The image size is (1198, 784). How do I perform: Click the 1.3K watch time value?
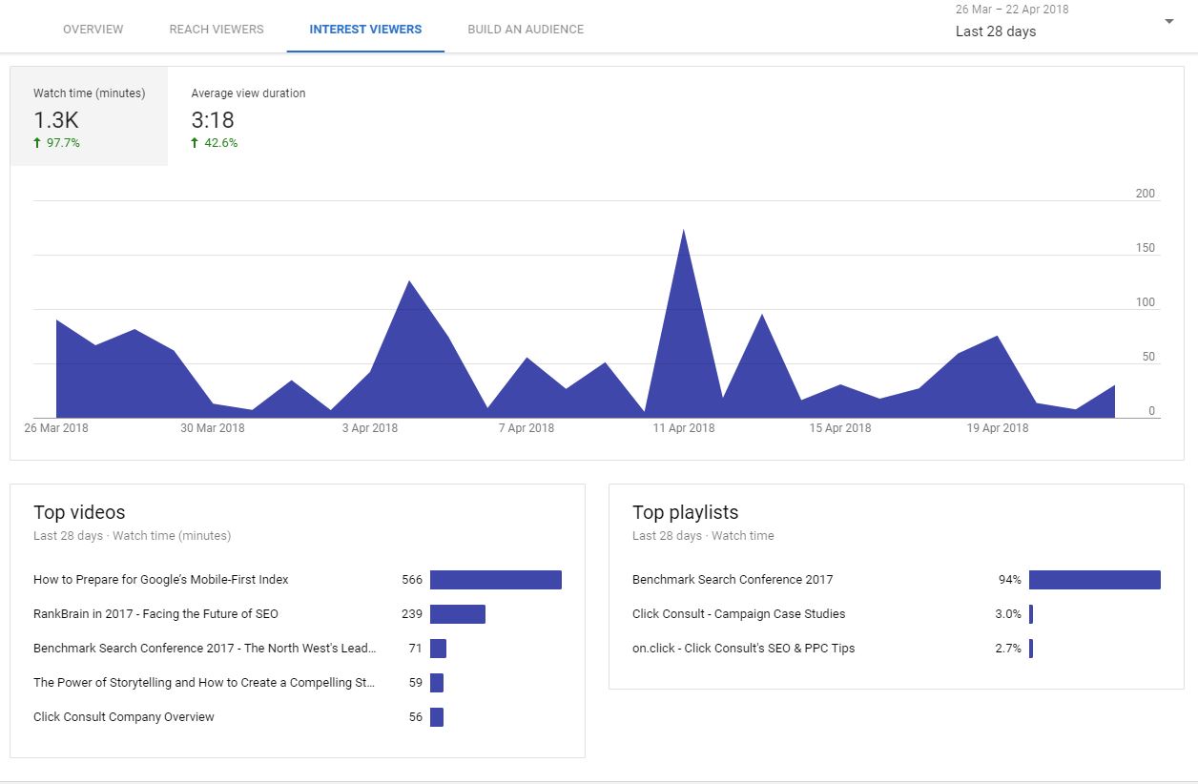pos(56,120)
